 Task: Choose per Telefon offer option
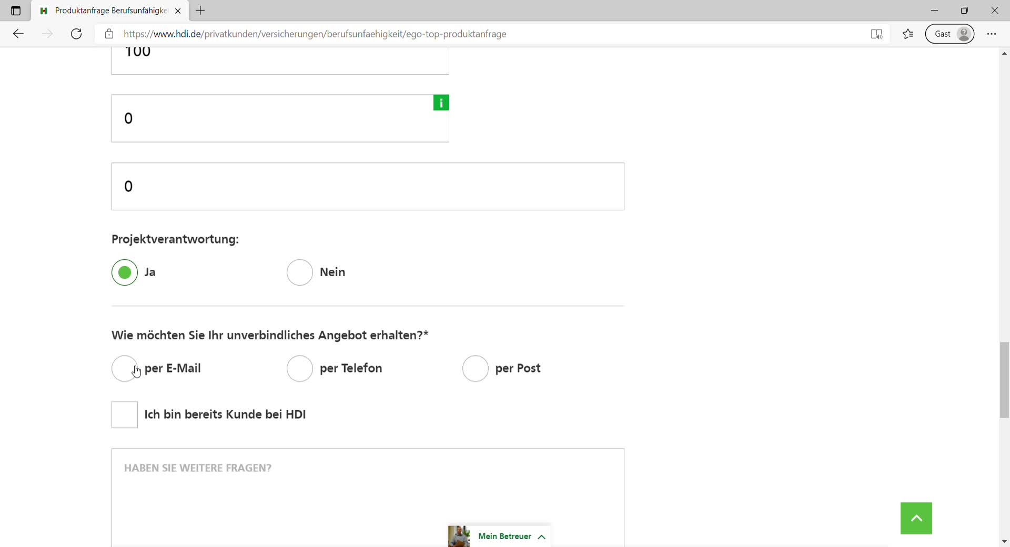(300, 368)
